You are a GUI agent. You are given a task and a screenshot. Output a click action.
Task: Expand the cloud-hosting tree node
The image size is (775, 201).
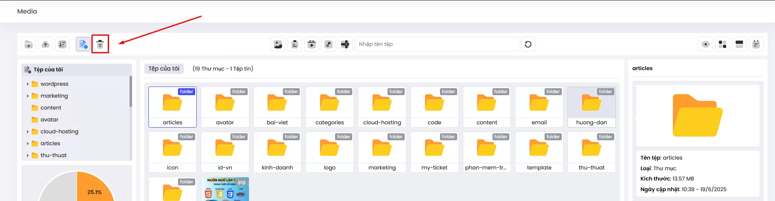(x=27, y=132)
